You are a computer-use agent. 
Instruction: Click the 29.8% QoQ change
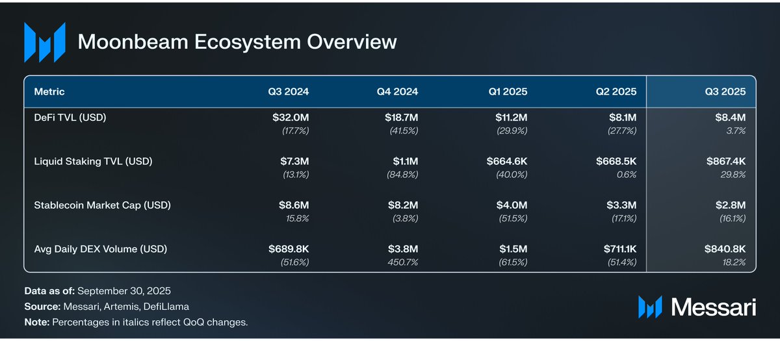pyautogui.click(x=733, y=175)
